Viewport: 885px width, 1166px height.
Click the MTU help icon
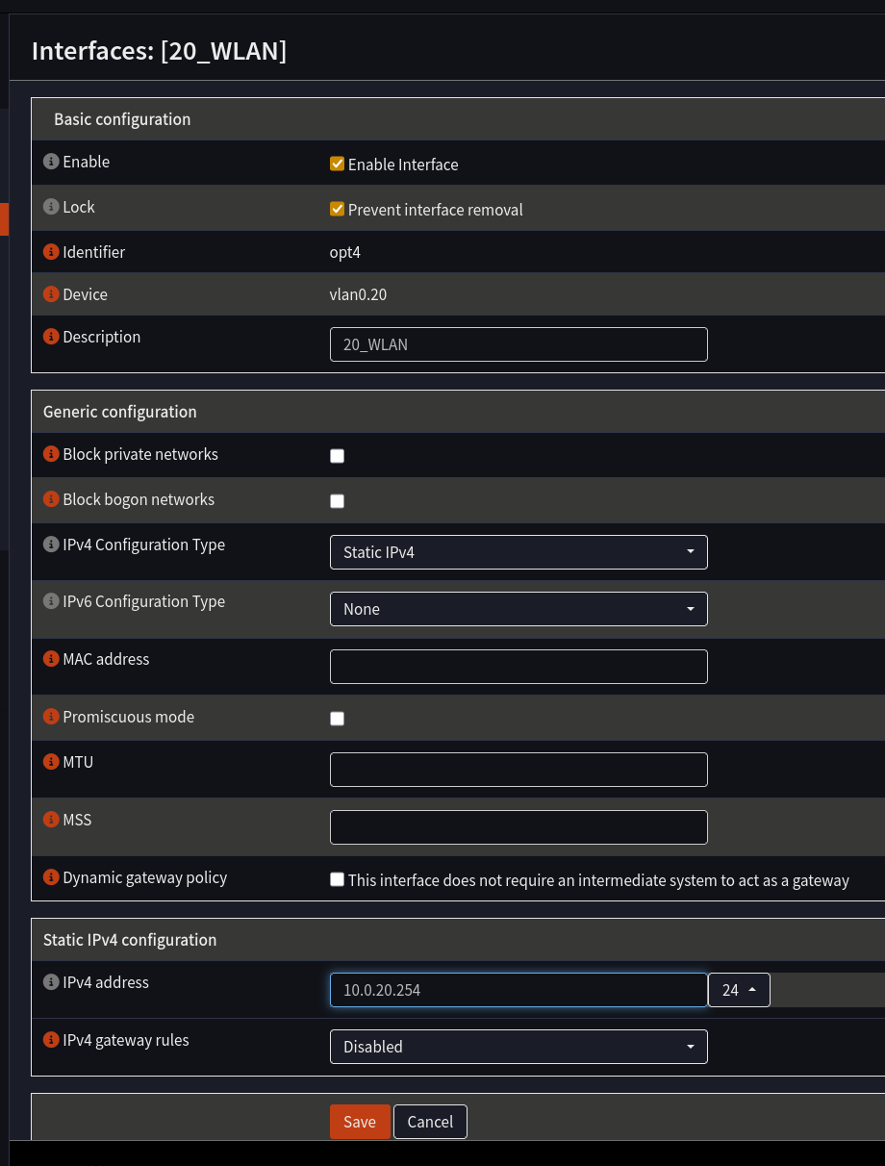click(50, 761)
